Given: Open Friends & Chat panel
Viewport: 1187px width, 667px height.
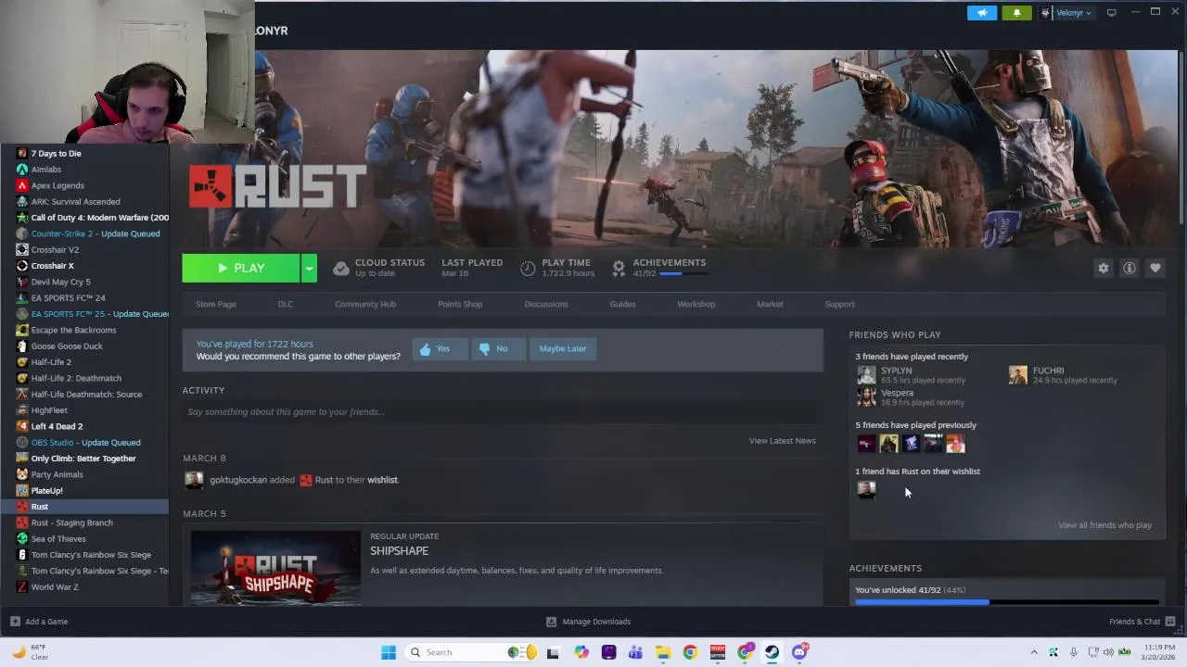Looking at the screenshot, I should (x=1142, y=622).
